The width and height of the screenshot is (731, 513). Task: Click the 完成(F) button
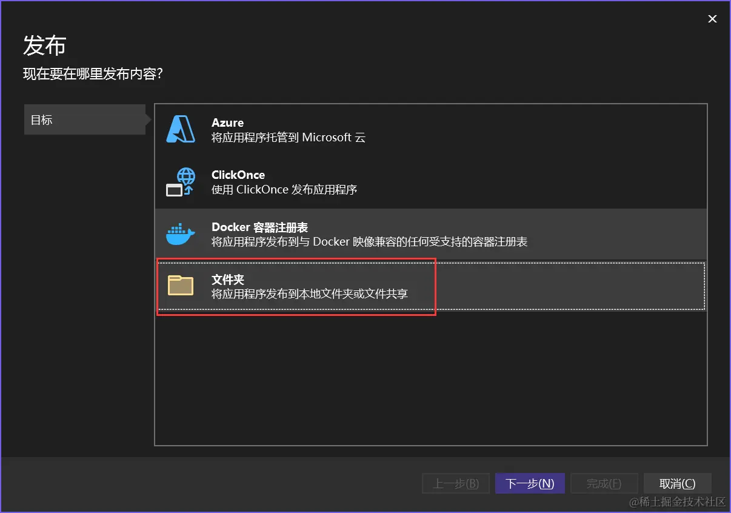pos(604,483)
